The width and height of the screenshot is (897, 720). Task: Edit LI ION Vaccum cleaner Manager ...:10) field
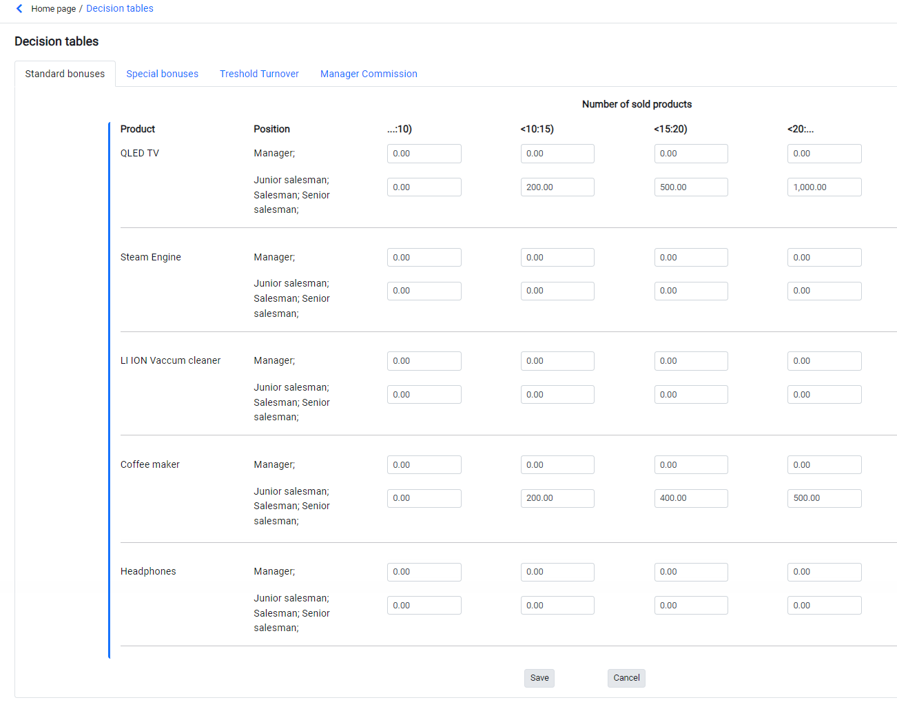[424, 361]
